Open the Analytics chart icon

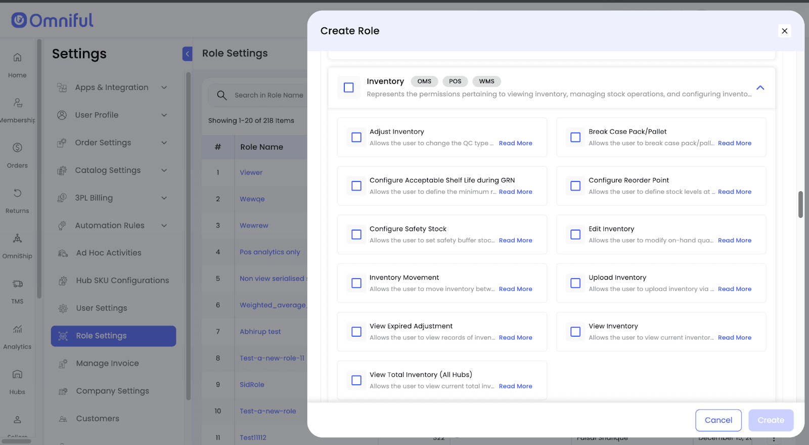tap(17, 329)
